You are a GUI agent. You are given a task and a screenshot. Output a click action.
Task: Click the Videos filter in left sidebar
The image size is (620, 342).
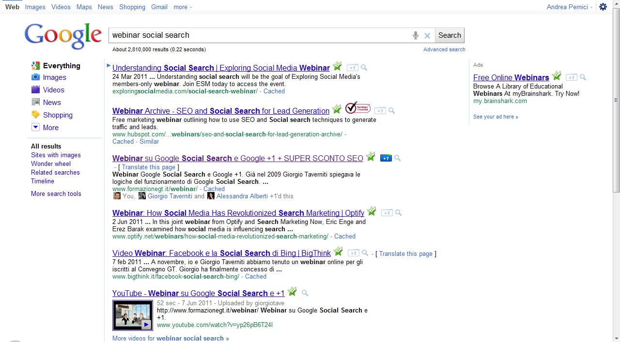tap(53, 90)
